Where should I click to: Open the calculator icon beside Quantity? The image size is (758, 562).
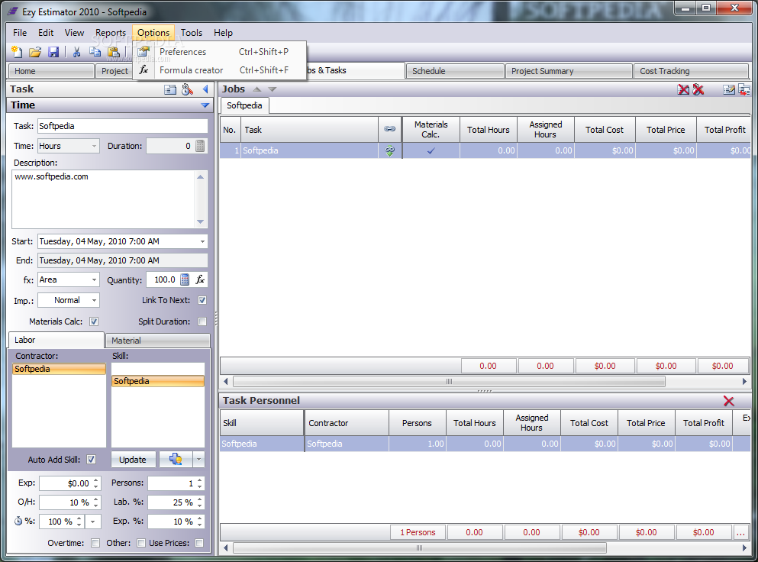point(185,279)
